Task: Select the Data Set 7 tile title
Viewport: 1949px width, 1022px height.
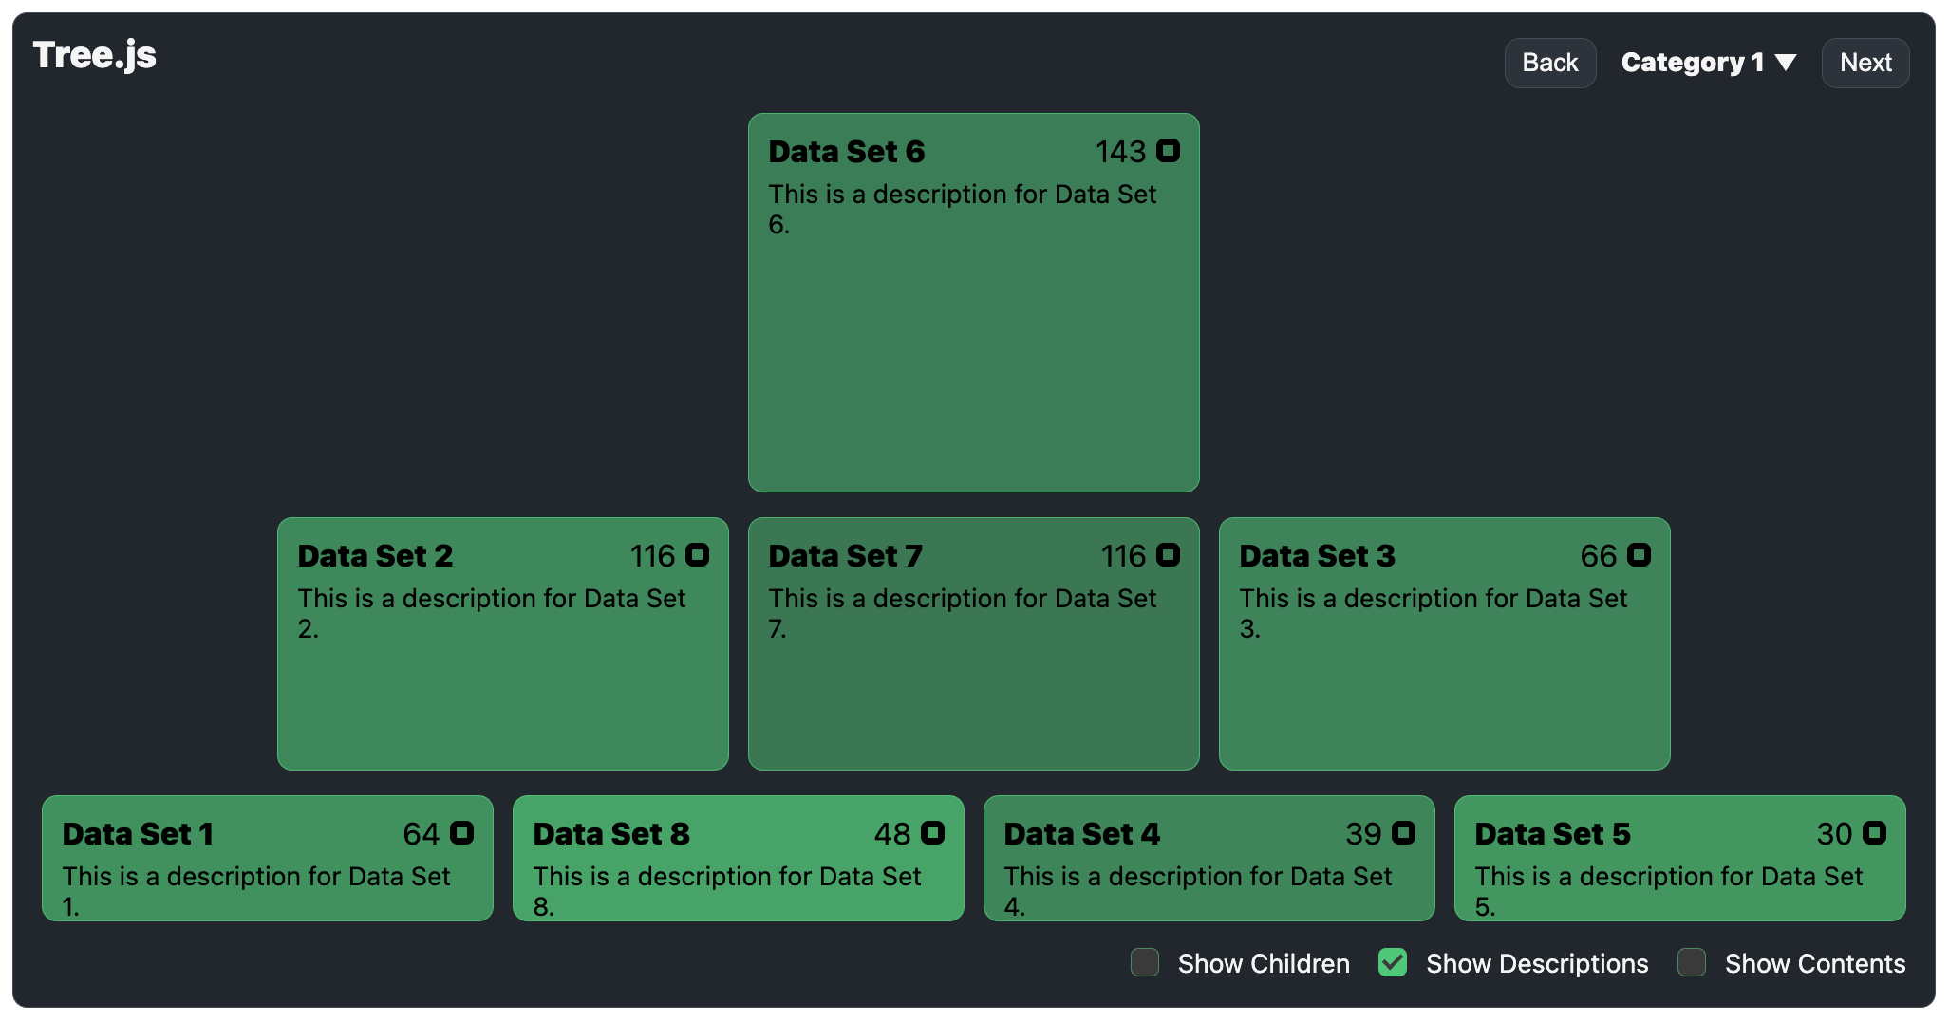Action: [x=845, y=556]
